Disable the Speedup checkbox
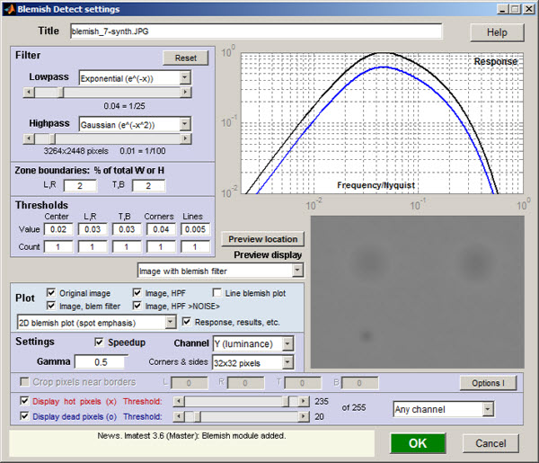This screenshot has width=539, height=463. pyautogui.click(x=99, y=343)
